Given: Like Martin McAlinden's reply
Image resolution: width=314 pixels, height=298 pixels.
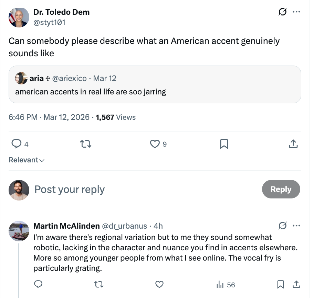Looking at the screenshot, I should click(x=159, y=285).
